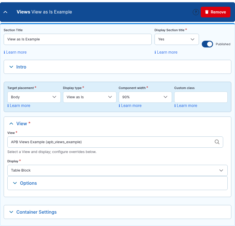This screenshot has height=226, width=235.
Task: Toggle the Published switch
Action: click(x=207, y=44)
